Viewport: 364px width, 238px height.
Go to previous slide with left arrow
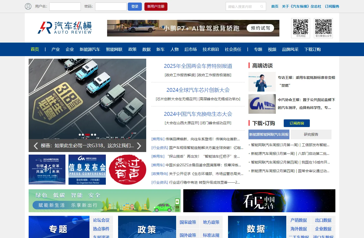(x=36, y=146)
